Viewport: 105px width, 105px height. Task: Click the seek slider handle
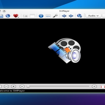pyautogui.click(x=28, y=86)
